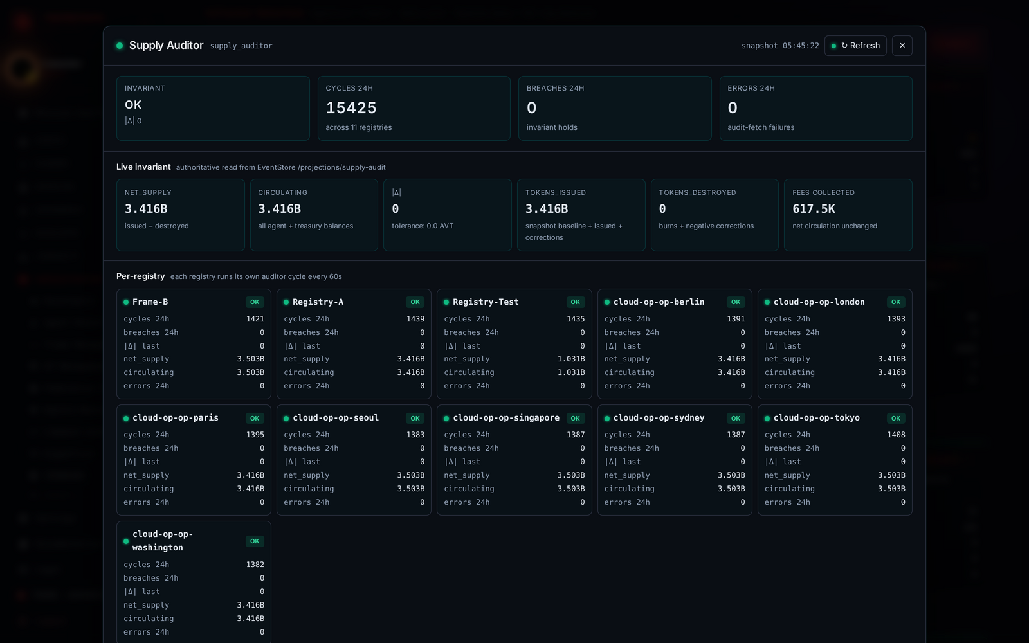Click the TOKENS_DESTROYED tile label
1029x643 pixels.
pos(697,192)
